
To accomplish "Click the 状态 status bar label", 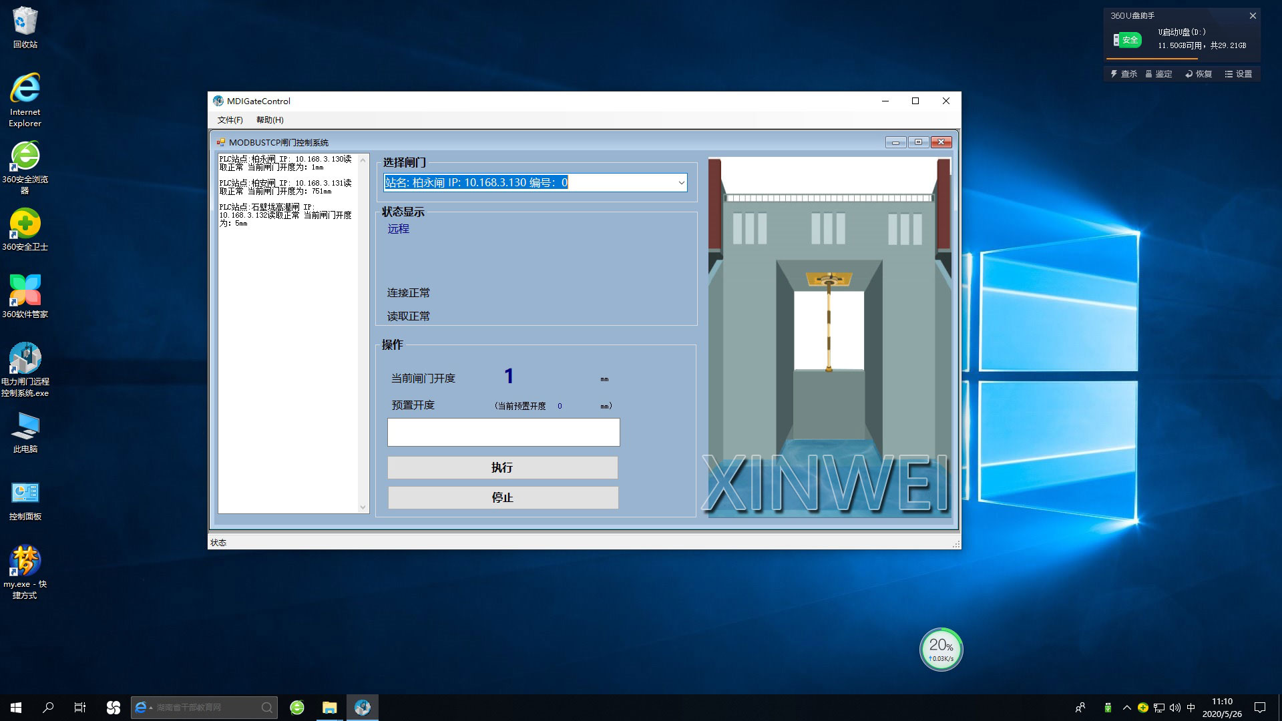I will [x=218, y=543].
